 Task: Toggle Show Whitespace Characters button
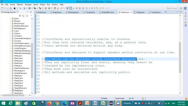coord(83,8)
